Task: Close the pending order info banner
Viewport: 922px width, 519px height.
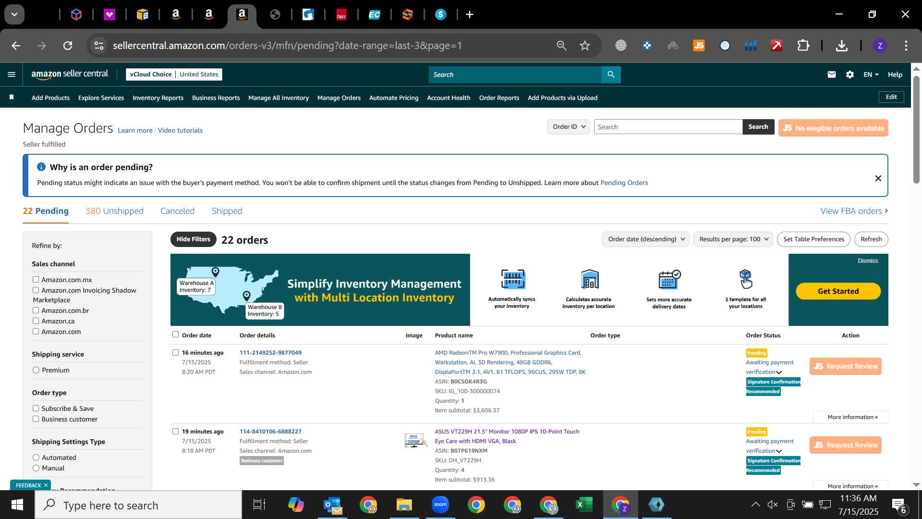Action: click(x=878, y=178)
